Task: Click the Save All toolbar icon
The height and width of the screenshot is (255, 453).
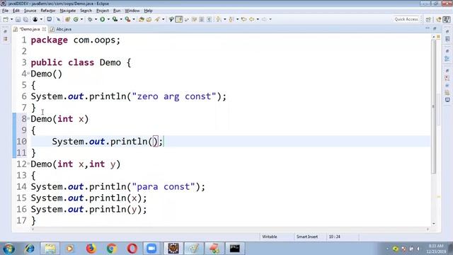Action: [x=25, y=19]
